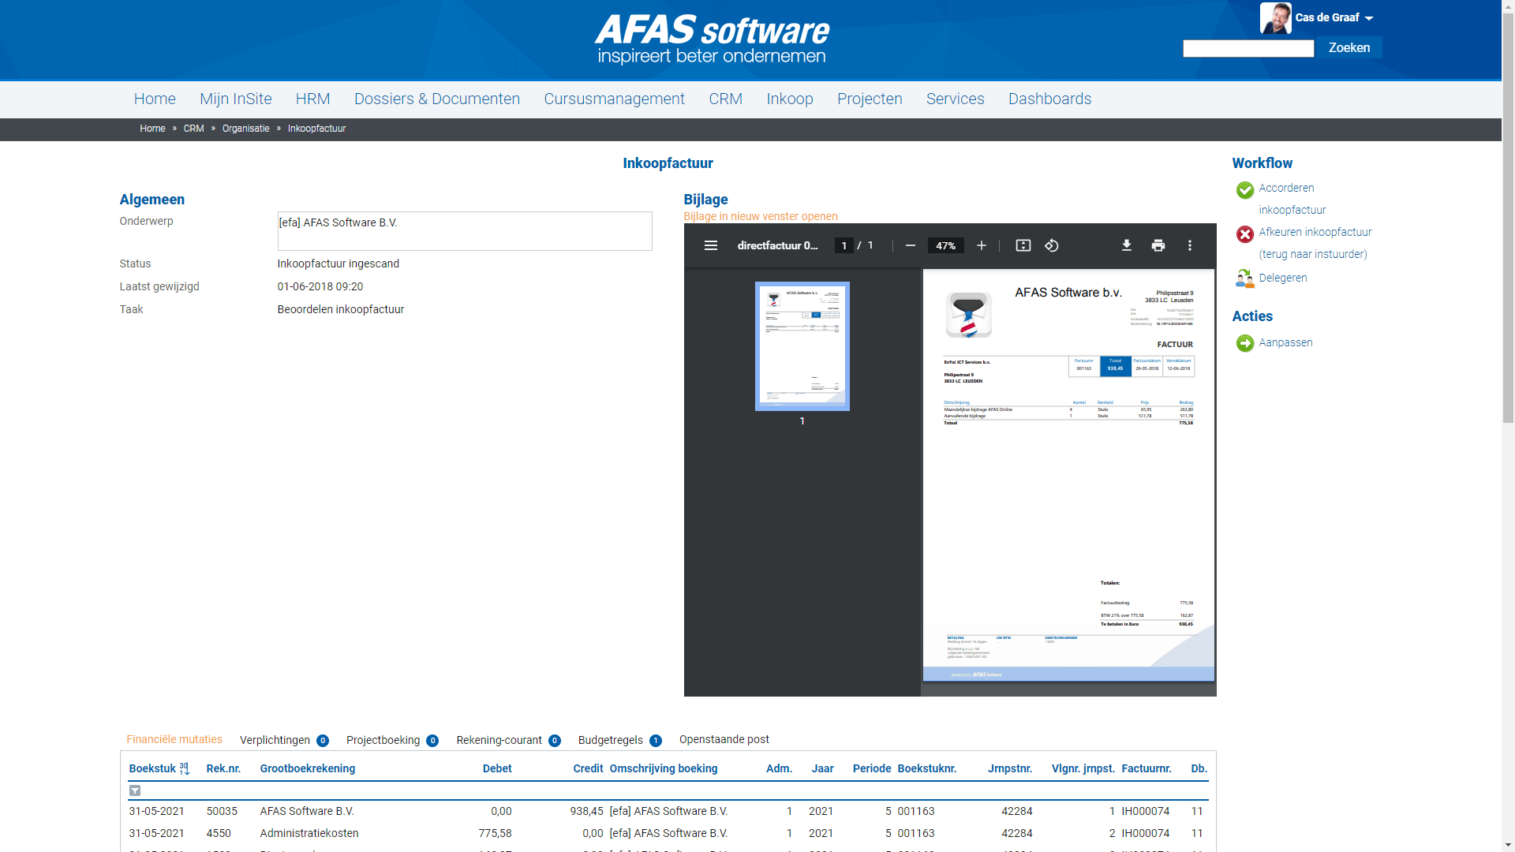Sort by Factuurnr. column header
This screenshot has width=1515, height=852.
[x=1146, y=769]
